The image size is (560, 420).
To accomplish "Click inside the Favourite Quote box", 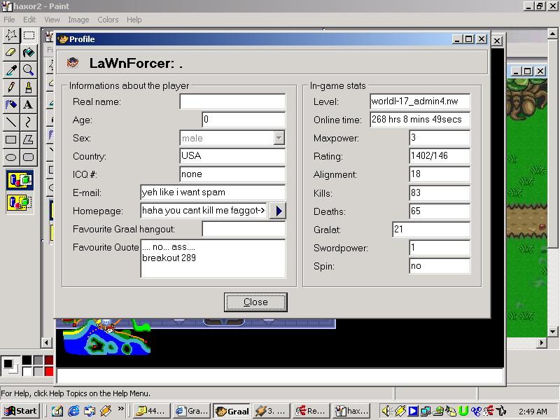I will pyautogui.click(x=213, y=258).
